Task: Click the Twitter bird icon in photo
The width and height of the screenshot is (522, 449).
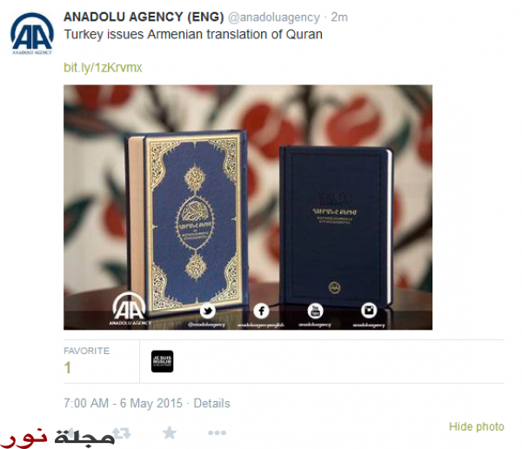Action: 207,312
